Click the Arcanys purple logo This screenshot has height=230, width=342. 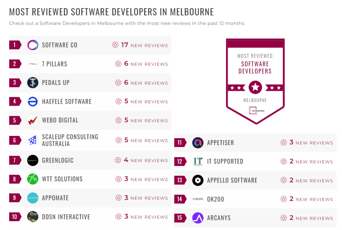click(x=198, y=218)
